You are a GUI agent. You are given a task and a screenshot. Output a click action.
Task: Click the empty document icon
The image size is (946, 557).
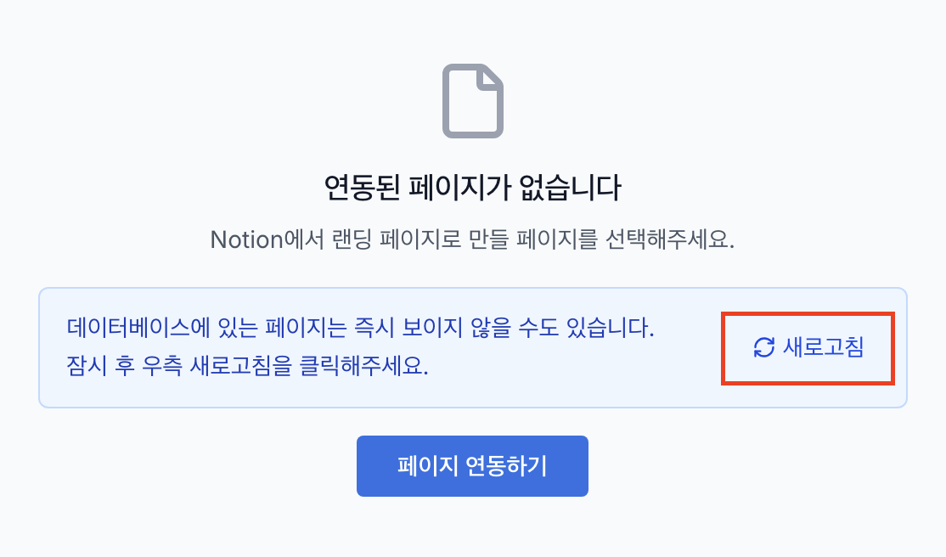472,101
